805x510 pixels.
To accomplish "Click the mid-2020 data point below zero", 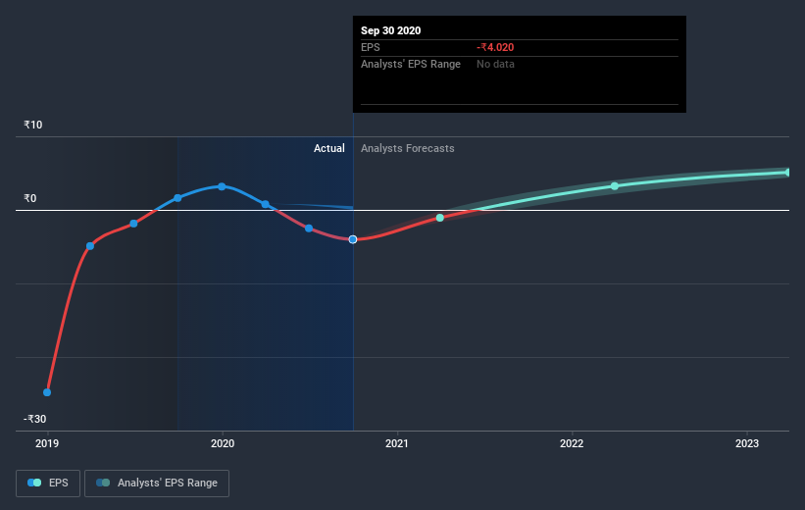I will [309, 229].
